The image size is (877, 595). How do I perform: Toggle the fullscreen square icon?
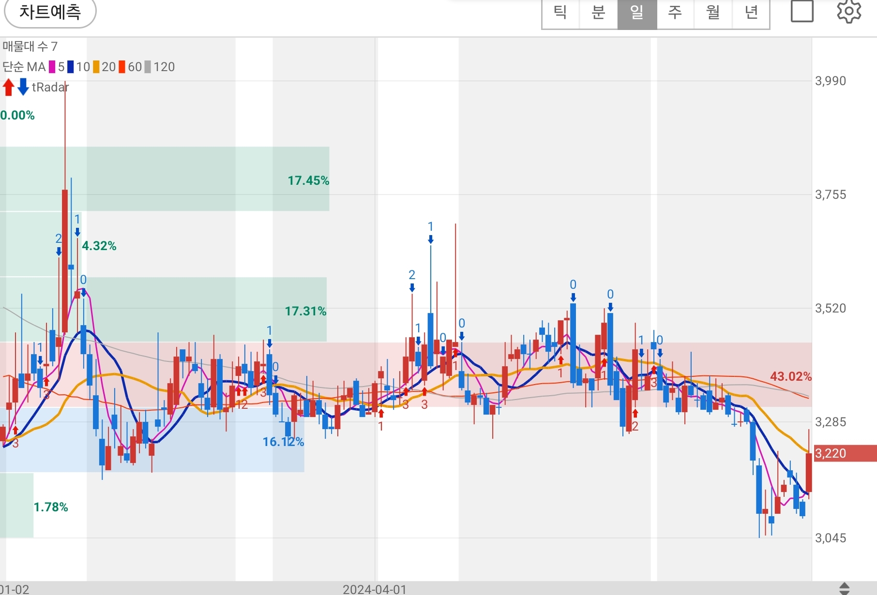tap(802, 11)
